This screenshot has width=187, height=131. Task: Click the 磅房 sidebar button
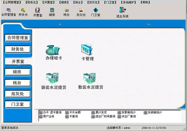click(x=18, y=72)
